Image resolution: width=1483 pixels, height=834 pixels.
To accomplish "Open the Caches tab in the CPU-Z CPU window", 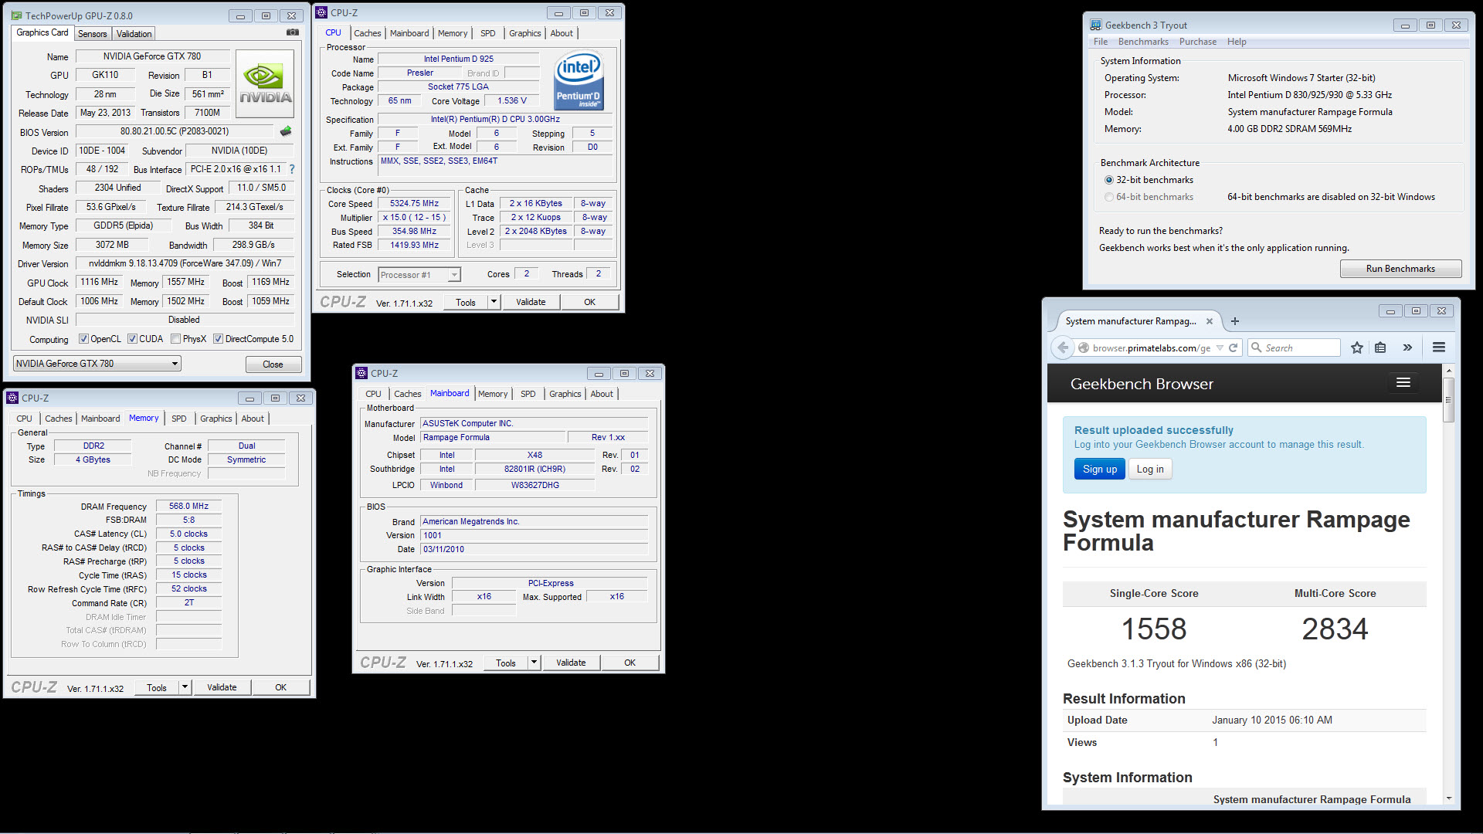I will [368, 33].
